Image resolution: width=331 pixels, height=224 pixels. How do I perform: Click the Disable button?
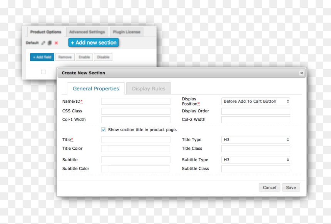103,57
